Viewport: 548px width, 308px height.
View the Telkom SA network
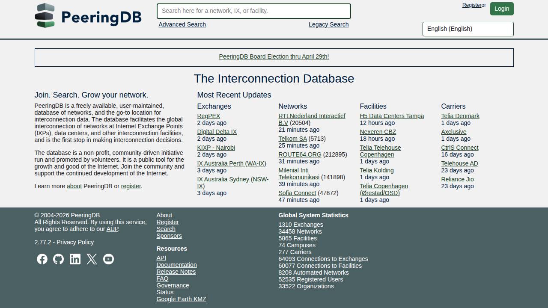pyautogui.click(x=292, y=139)
